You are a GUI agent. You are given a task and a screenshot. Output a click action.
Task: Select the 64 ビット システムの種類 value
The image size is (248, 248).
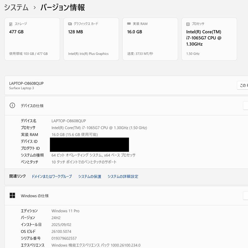tap(94, 155)
